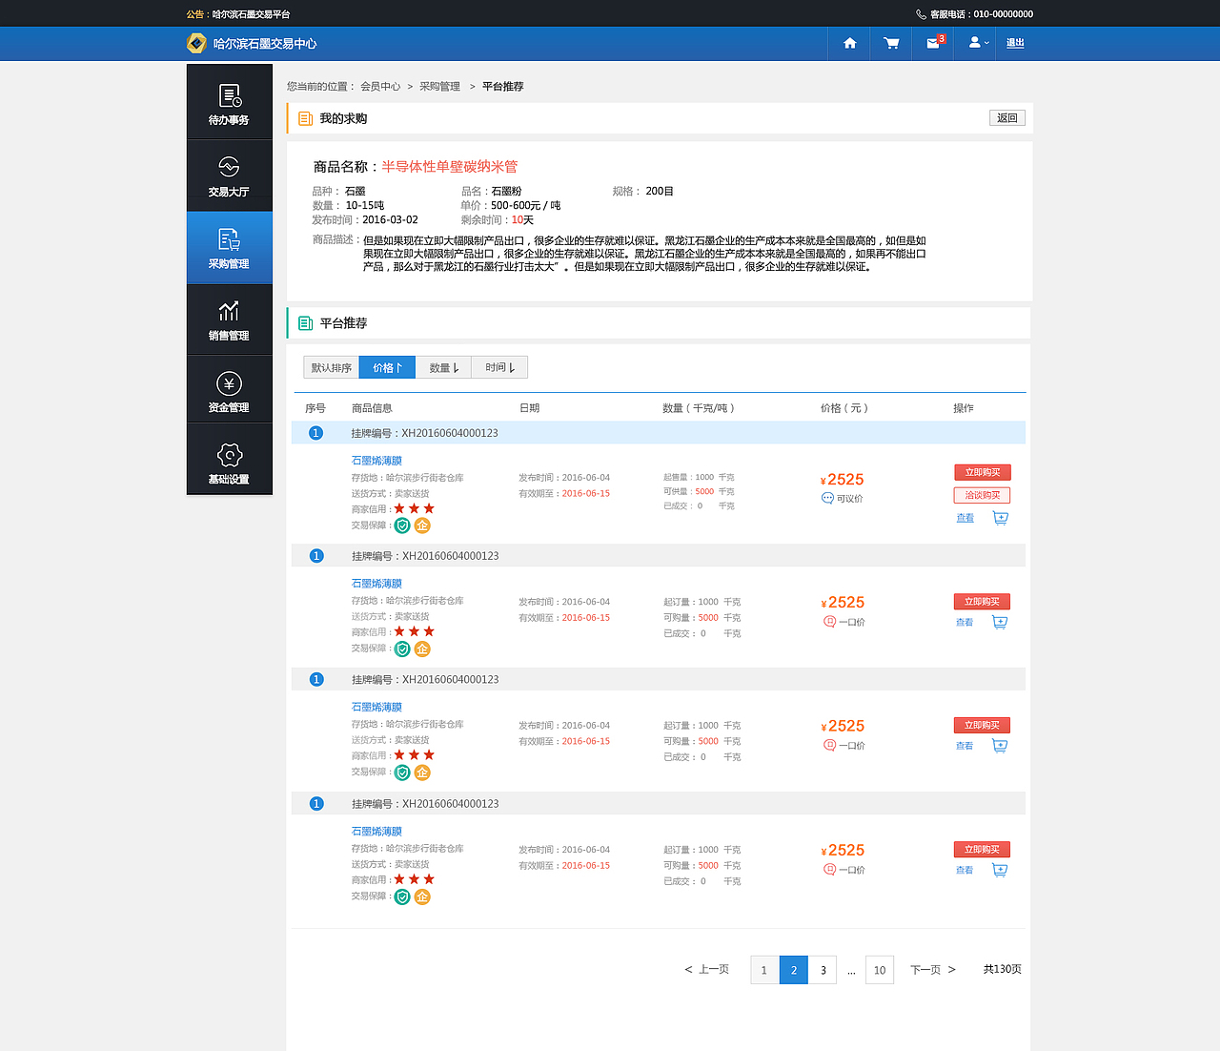
Task: Click 查看 in the second listing
Action: pyautogui.click(x=965, y=623)
